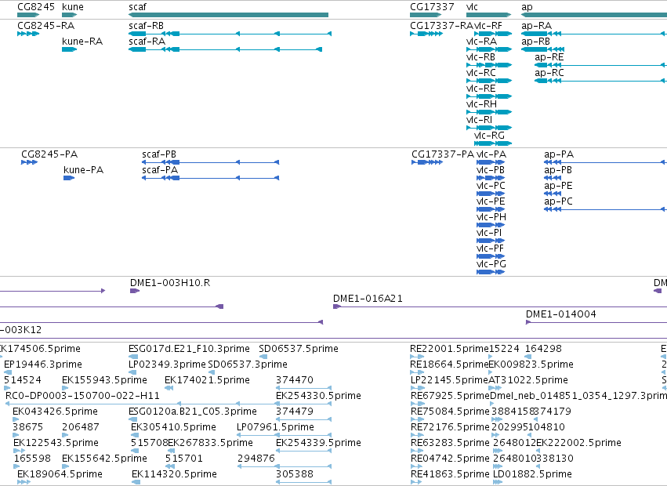Select the scaf-PA protein label
The width and height of the screenshot is (667, 486).
160,170
